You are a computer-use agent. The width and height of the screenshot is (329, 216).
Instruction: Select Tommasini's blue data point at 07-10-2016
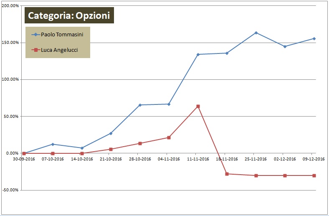[53, 144]
